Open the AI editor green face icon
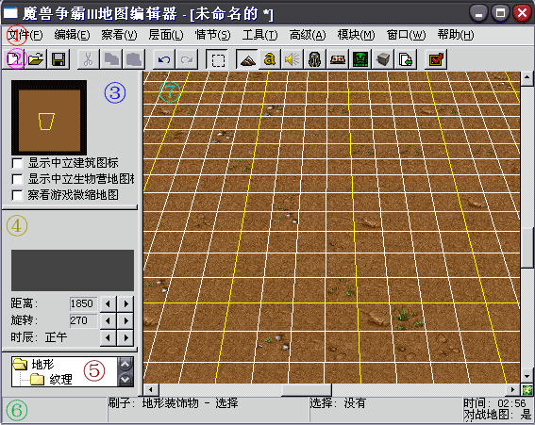 coord(360,59)
